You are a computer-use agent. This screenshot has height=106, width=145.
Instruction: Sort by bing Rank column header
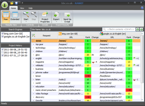pos(88,37)
